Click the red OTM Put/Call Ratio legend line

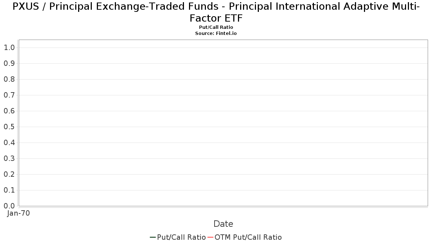(x=210, y=237)
